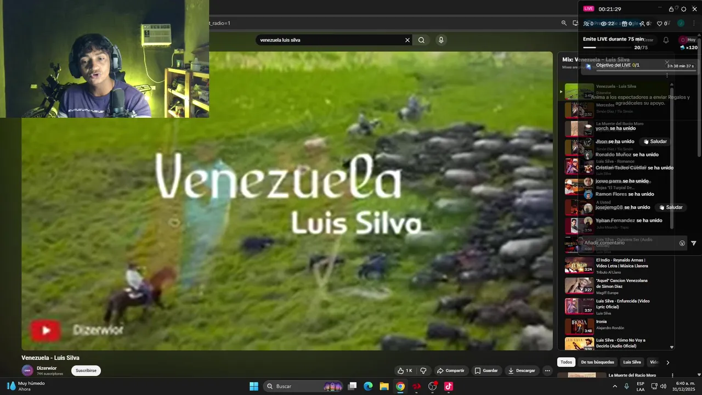The width and height of the screenshot is (702, 395).
Task: Select the De tus búsquedas chip
Action: click(597, 362)
